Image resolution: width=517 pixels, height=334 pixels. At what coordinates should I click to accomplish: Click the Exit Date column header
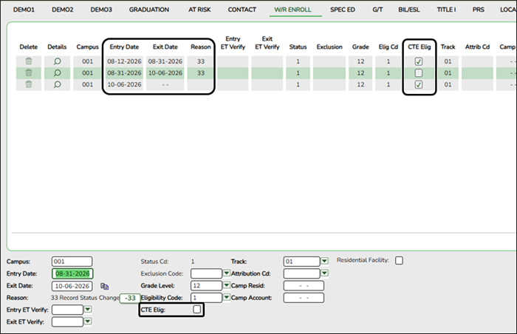point(165,47)
